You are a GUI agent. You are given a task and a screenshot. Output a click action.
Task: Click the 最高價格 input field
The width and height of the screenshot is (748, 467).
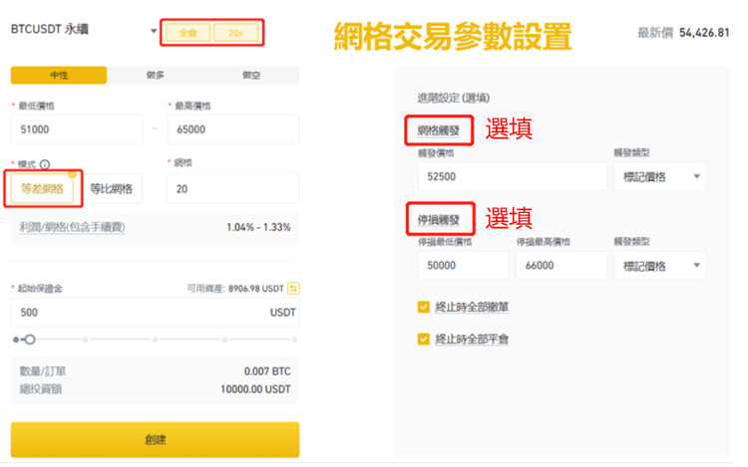tap(232, 128)
